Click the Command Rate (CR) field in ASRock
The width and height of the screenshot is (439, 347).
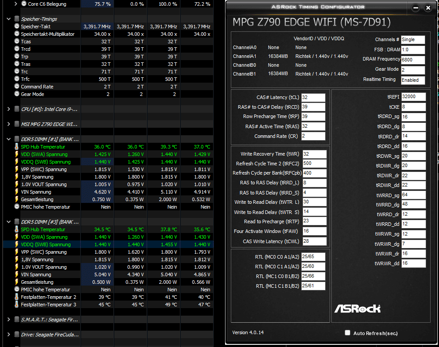point(313,136)
